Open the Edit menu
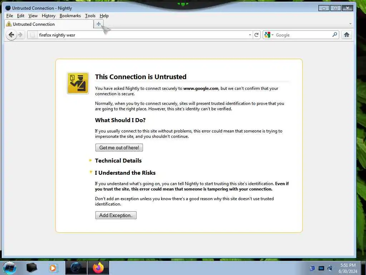The height and width of the screenshot is (275, 366). tap(20, 16)
